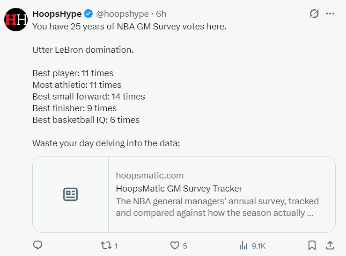The width and height of the screenshot is (346, 256).
Task: Open the hoopsmatic.com domain link
Action: 150,176
